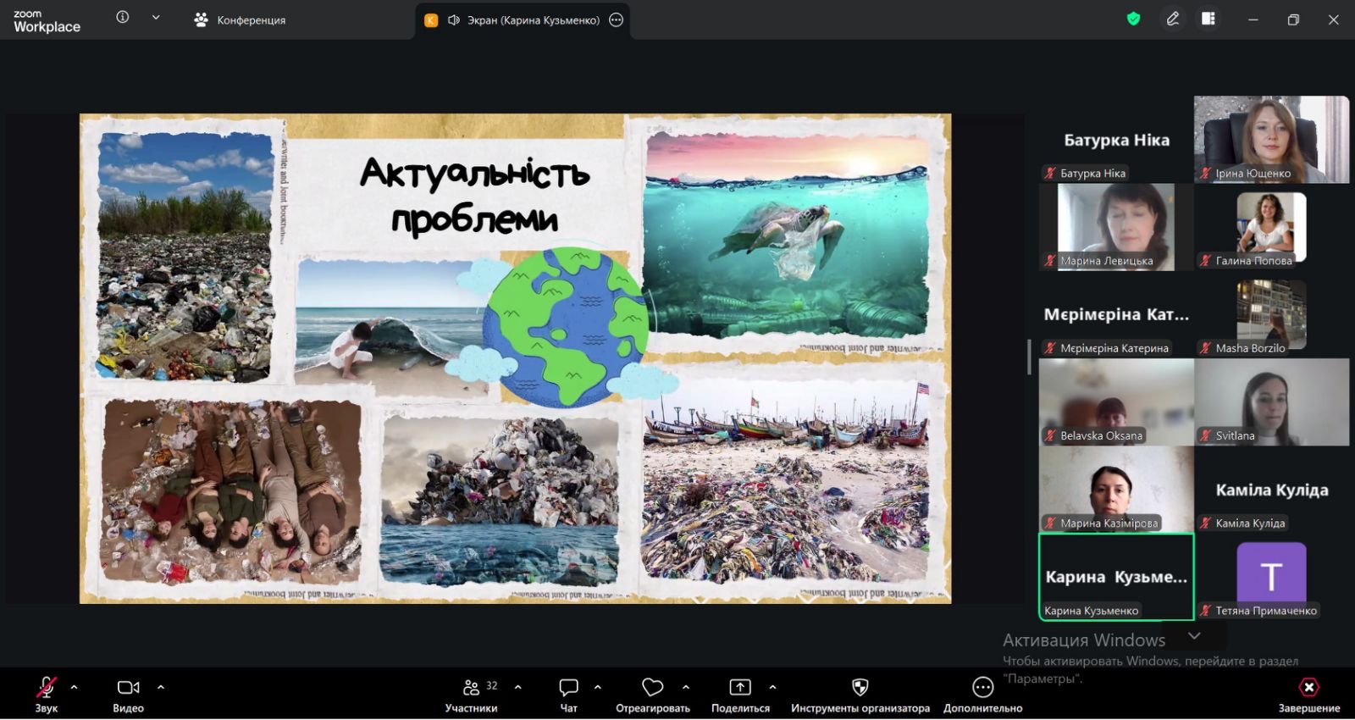Viewport: 1355px width, 720px height.
Task: Click the green encryption shield icon
Action: click(1133, 19)
